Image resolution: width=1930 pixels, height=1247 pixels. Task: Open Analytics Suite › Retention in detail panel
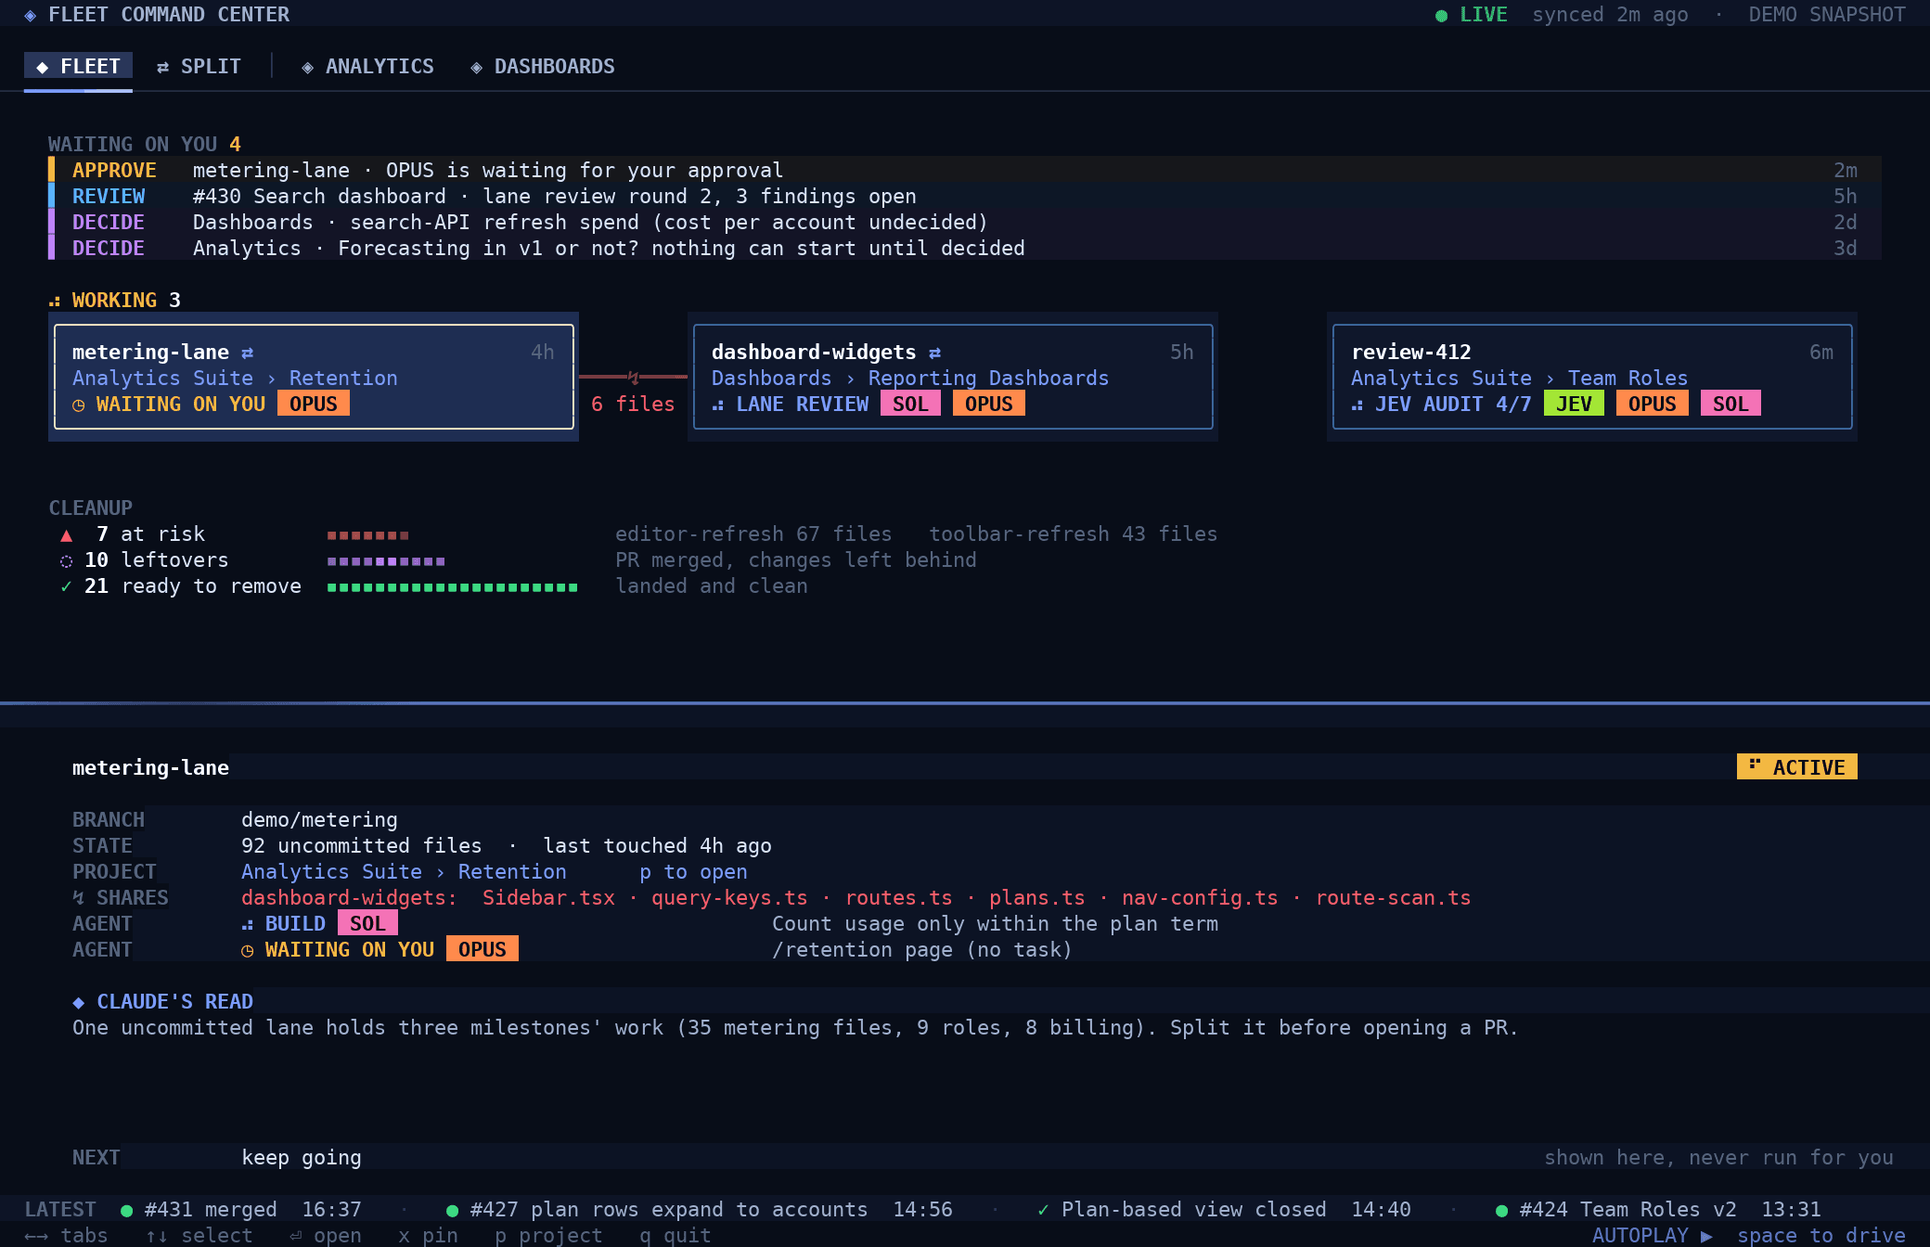[x=404, y=871]
